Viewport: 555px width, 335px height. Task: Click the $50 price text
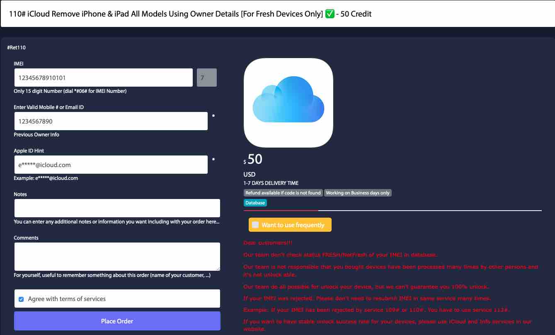pyautogui.click(x=253, y=160)
